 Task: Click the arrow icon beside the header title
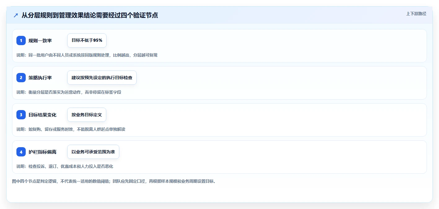pos(16,15)
